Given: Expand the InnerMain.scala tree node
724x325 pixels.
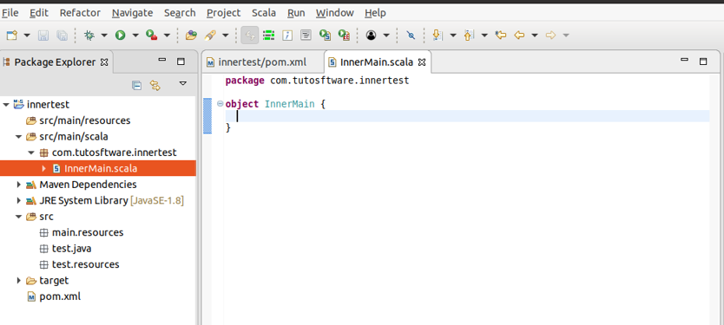Looking at the screenshot, I should click(44, 169).
